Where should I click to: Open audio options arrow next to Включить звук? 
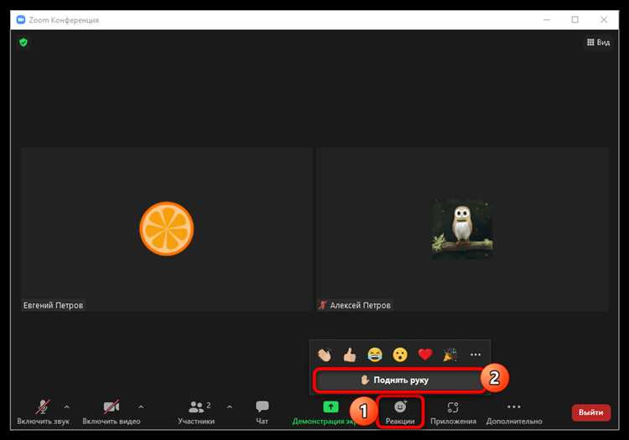point(66,407)
